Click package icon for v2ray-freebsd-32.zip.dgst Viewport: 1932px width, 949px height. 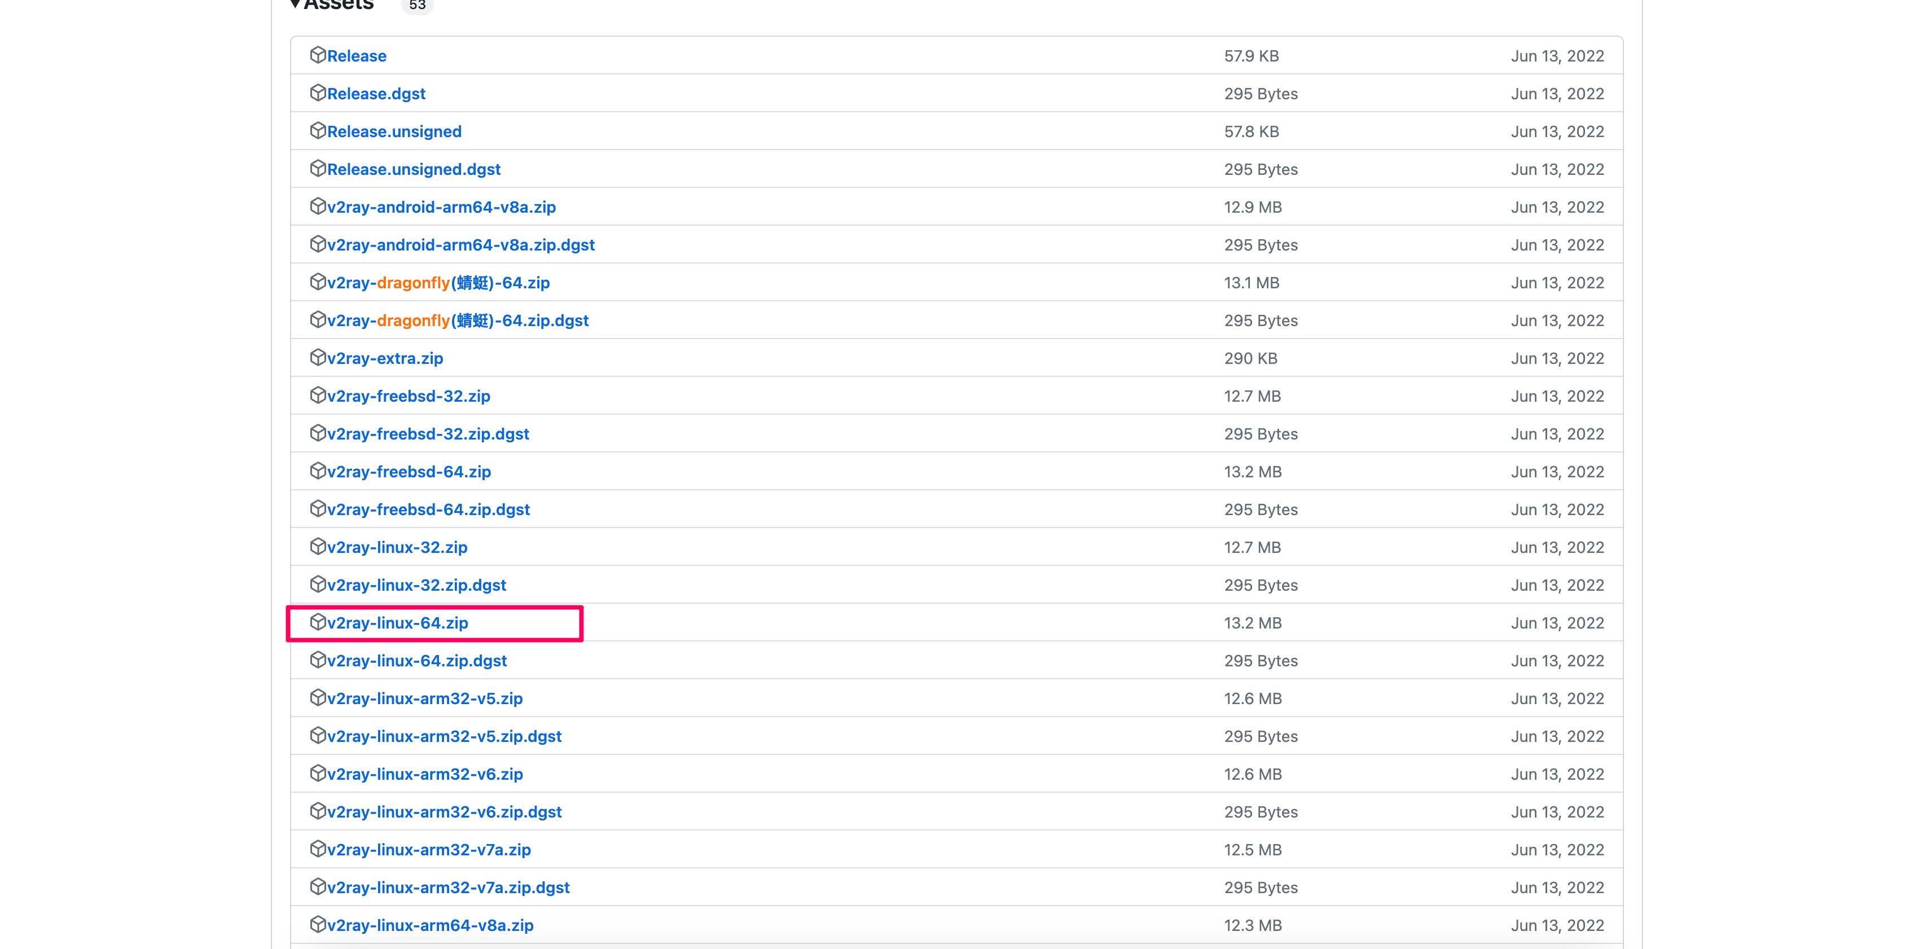click(317, 433)
